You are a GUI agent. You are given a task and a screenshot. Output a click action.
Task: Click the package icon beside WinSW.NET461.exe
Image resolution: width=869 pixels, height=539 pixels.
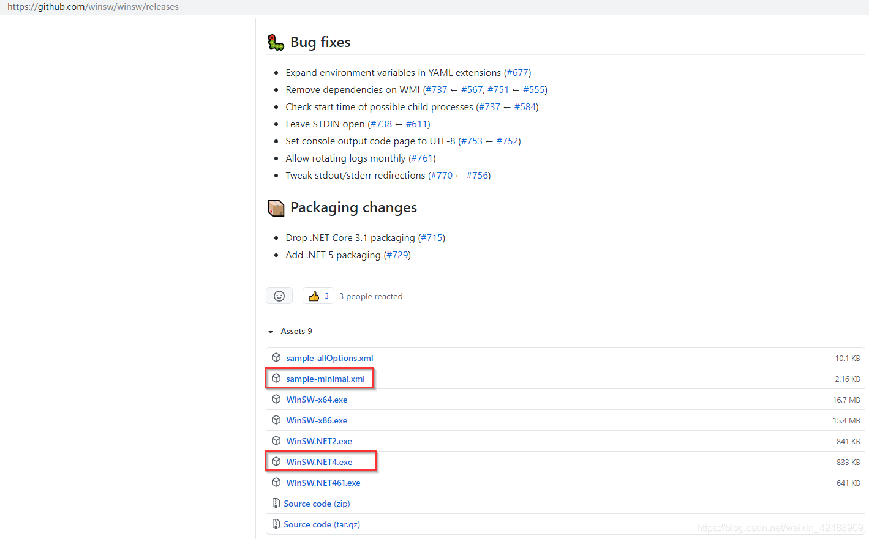pyautogui.click(x=276, y=482)
